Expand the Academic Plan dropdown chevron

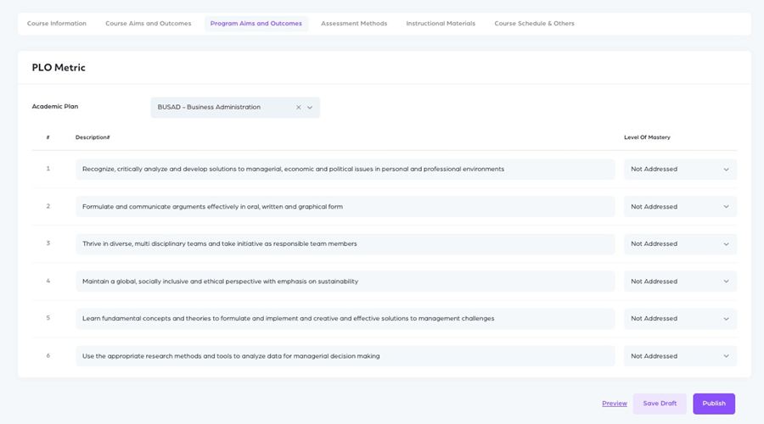point(310,108)
